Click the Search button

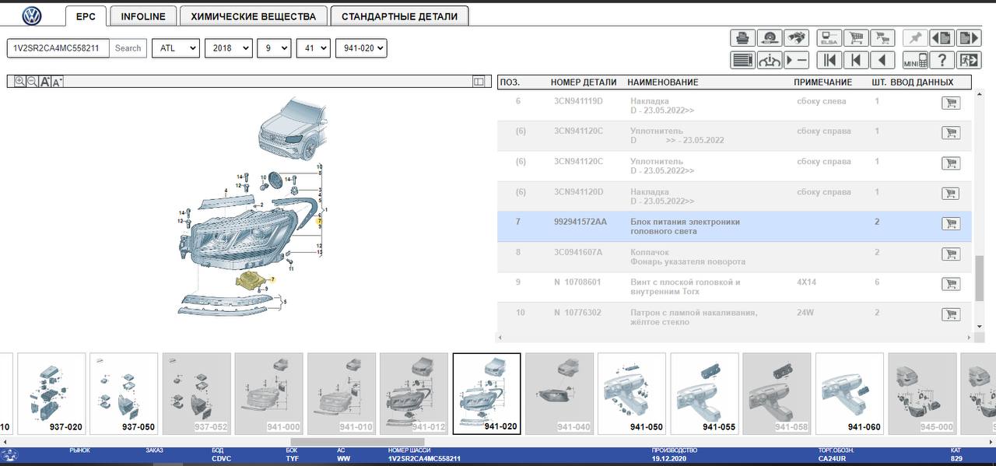pyautogui.click(x=128, y=48)
